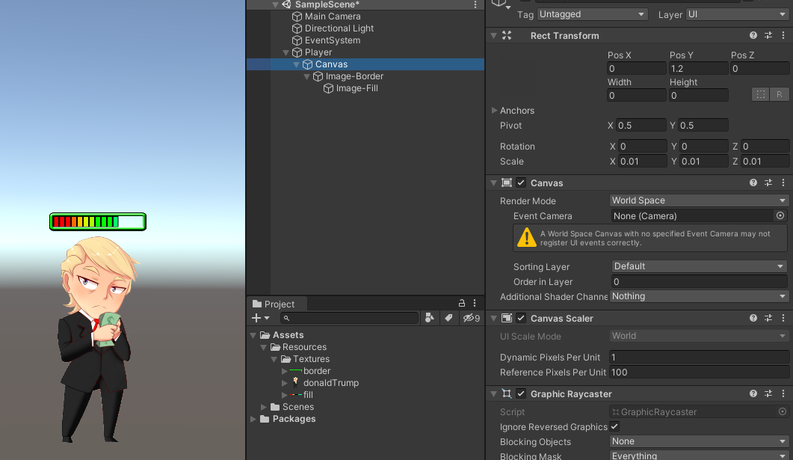Click Dynamic Pixels Per Unit field
The width and height of the screenshot is (793, 460).
tap(699, 357)
